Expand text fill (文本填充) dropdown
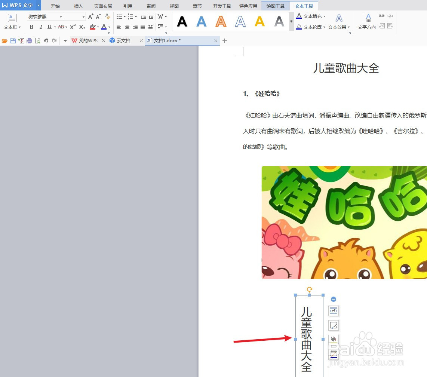 [324, 16]
